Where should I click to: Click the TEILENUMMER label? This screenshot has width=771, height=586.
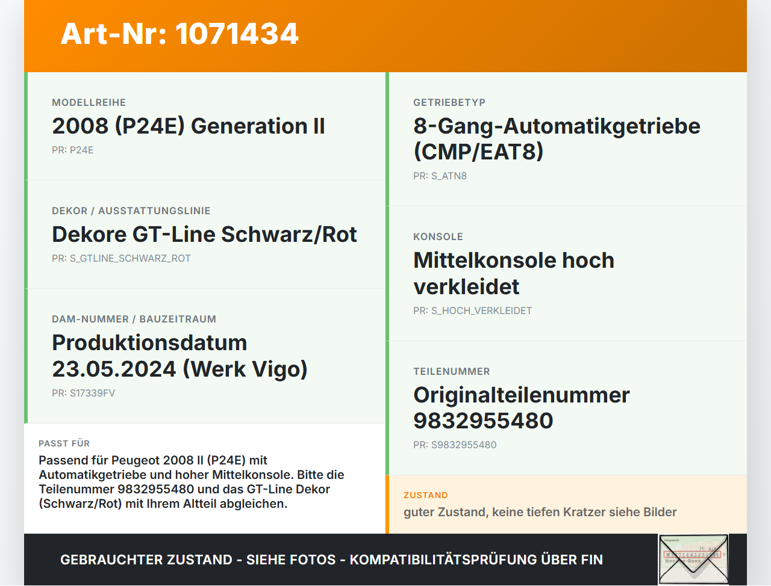[x=452, y=371]
